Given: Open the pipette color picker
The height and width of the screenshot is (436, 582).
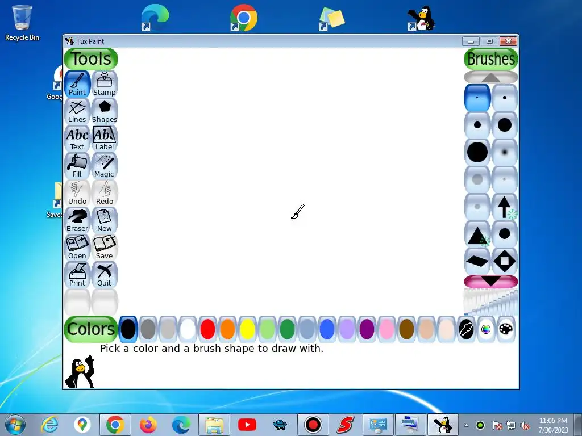Looking at the screenshot, I should tap(466, 329).
